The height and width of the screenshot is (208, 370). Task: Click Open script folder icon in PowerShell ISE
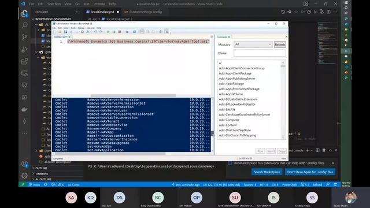coord(60,32)
